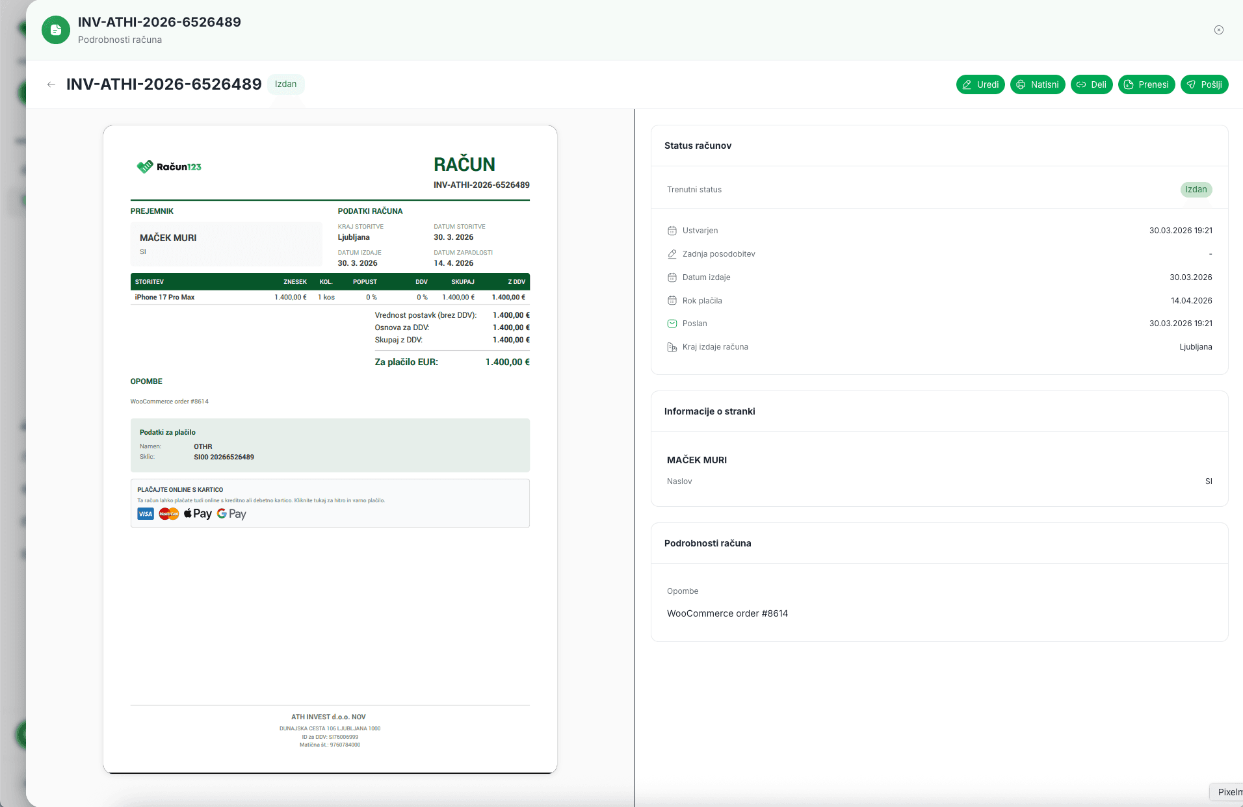Click the Izdan badge in Trenutni status row
Screen dimensions: 1243x807
pos(1196,190)
